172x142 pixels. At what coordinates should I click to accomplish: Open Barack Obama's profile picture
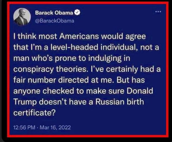[22, 17]
